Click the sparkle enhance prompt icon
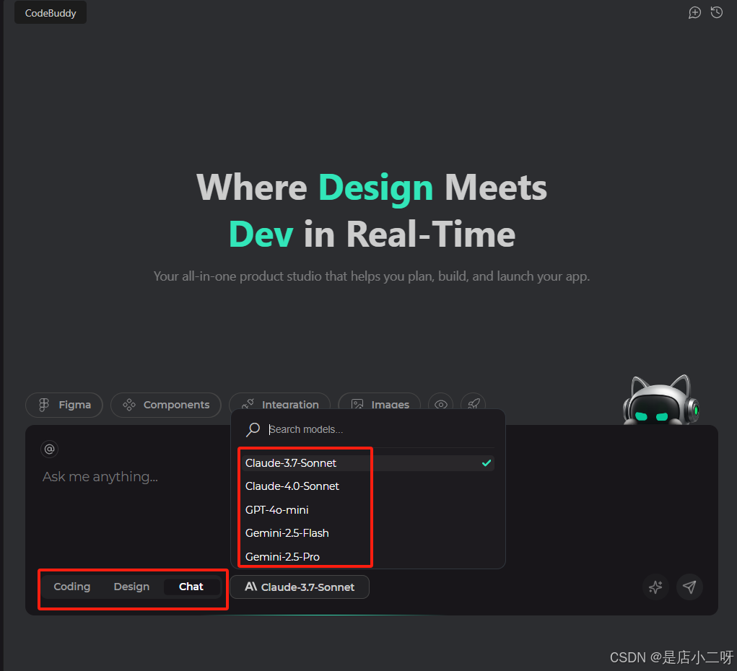This screenshot has width=737, height=671. tap(655, 587)
